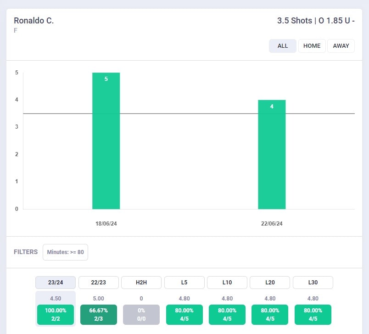Screen dimensions: 369x334
Task: Click the 3.5 Shots odds header text
Action: [x=316, y=21]
